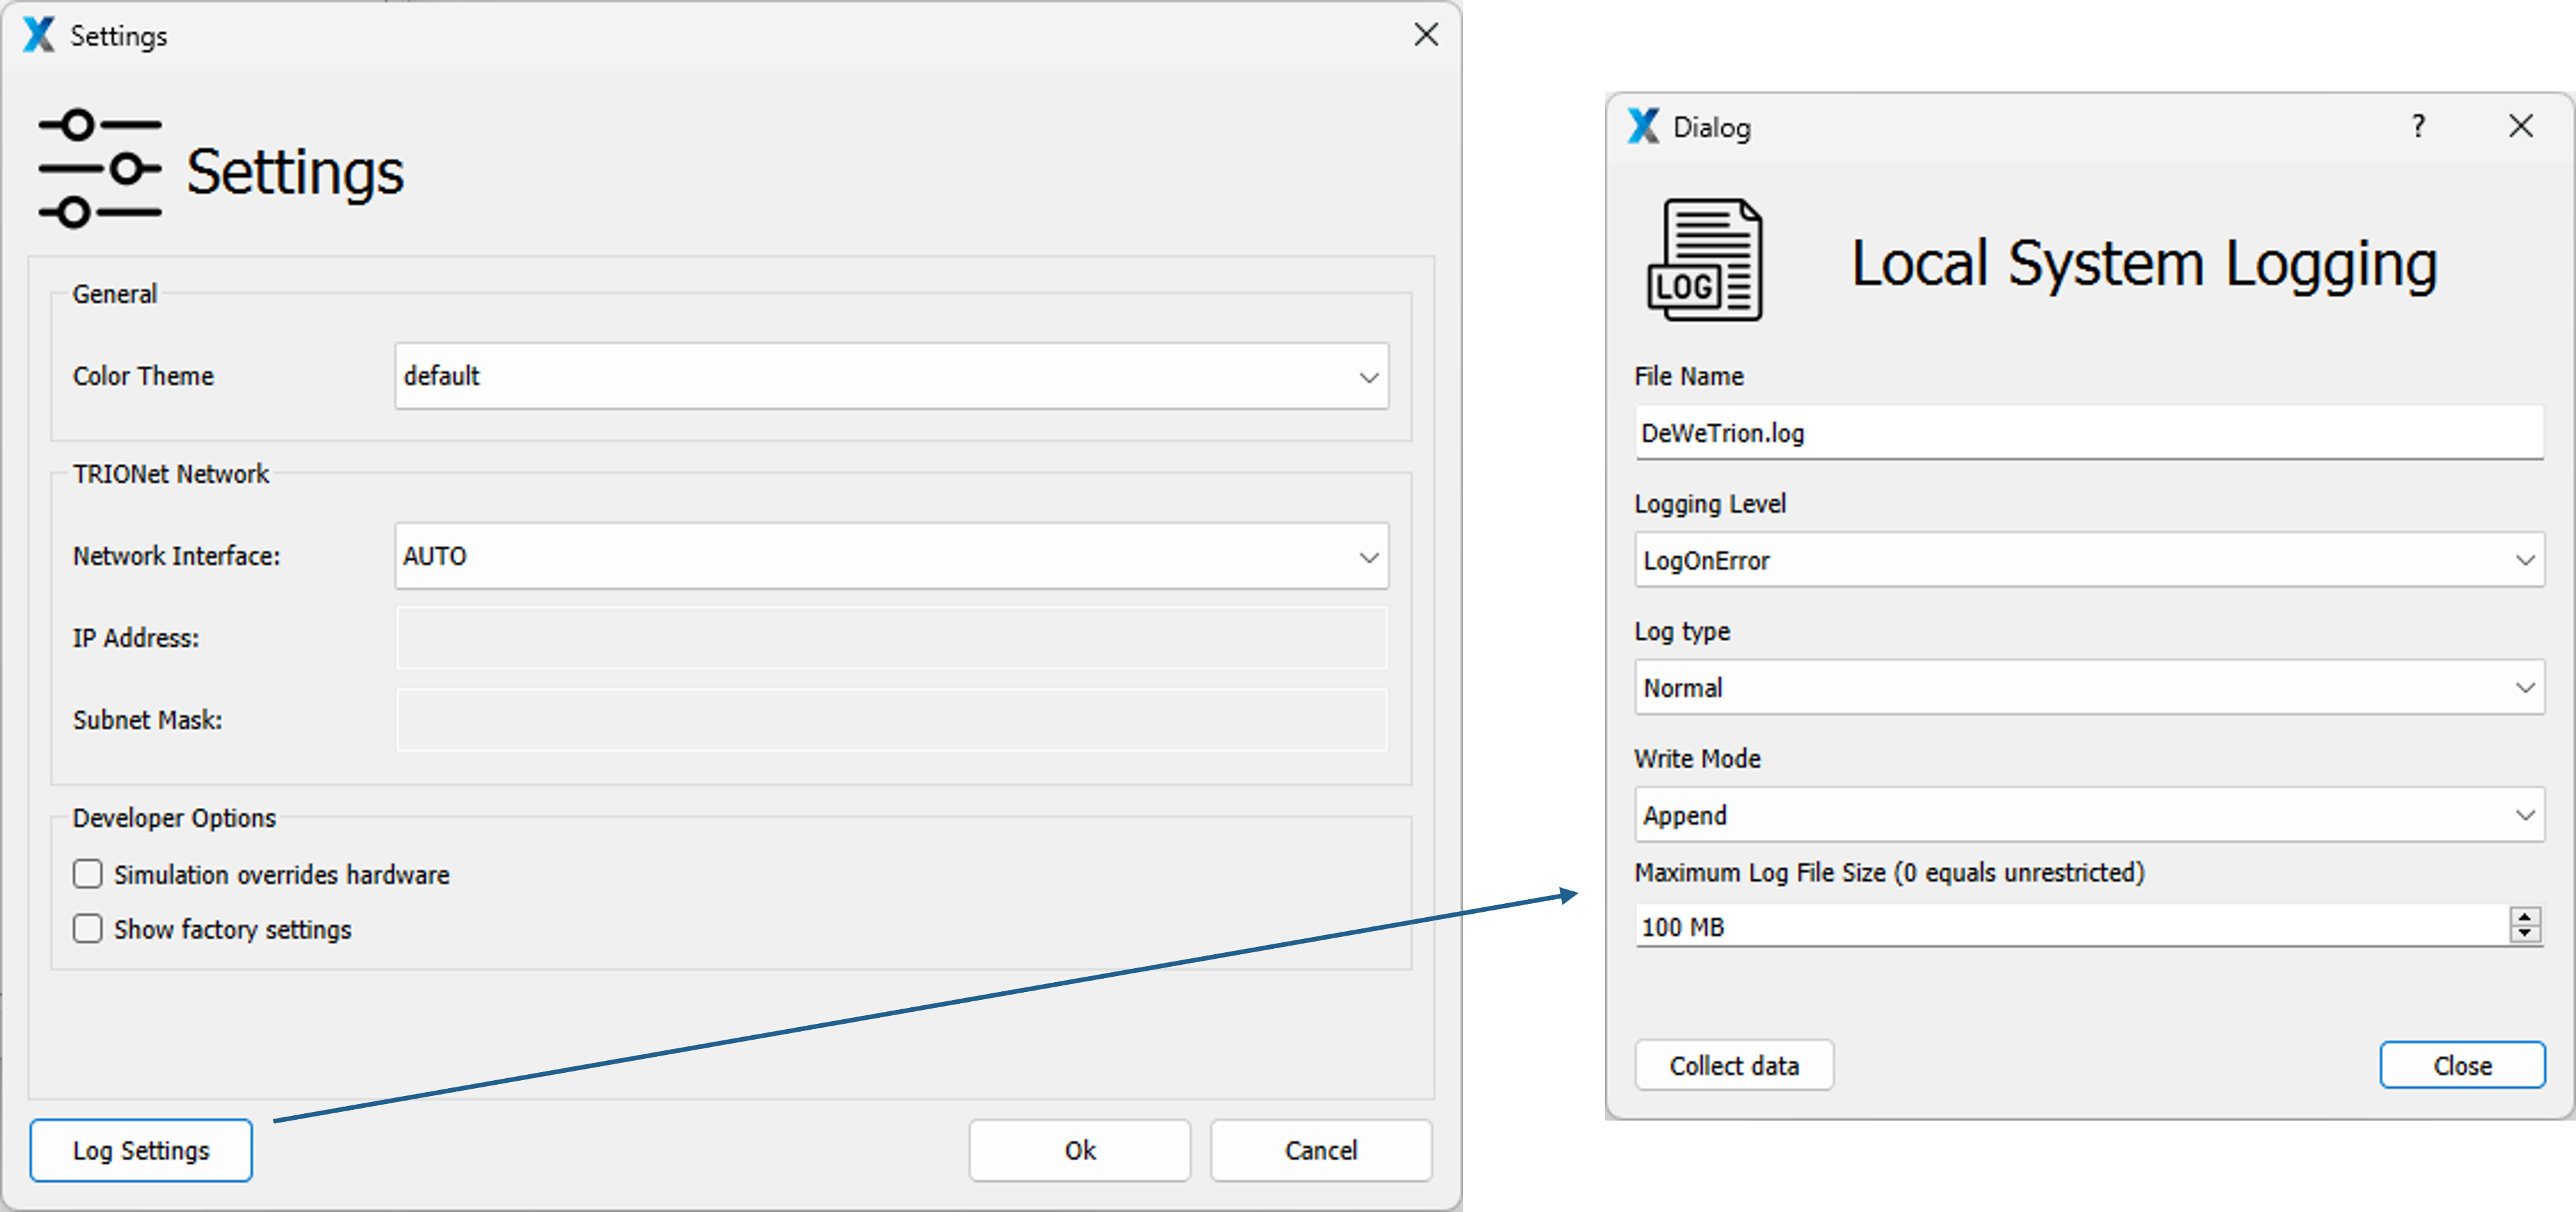The image size is (2576, 1212).
Task: Decrease the Maximum Log File Size value
Action: coord(2525,934)
